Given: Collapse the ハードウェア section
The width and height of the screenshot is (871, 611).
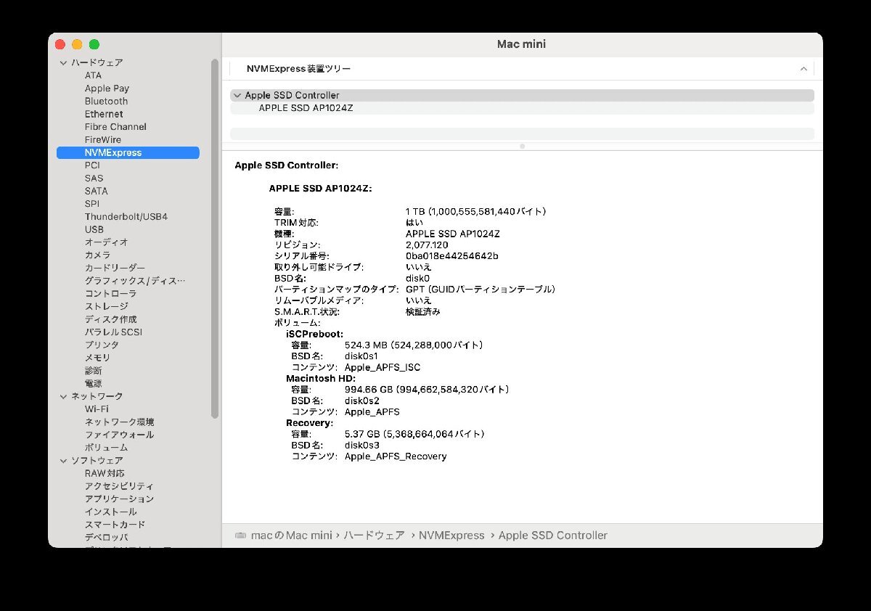Looking at the screenshot, I should pyautogui.click(x=63, y=63).
